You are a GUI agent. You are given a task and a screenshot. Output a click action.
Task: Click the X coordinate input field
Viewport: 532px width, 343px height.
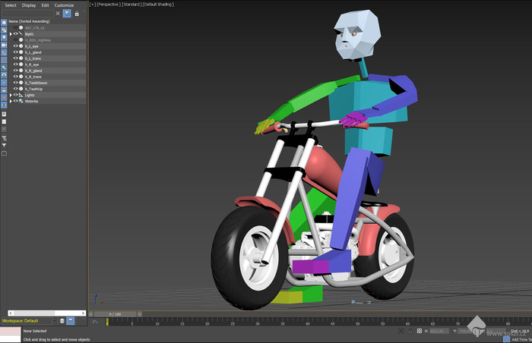pos(439,331)
